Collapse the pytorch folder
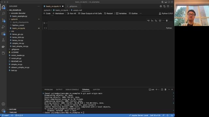This screenshot has height=117, width=209. coord(14,19)
